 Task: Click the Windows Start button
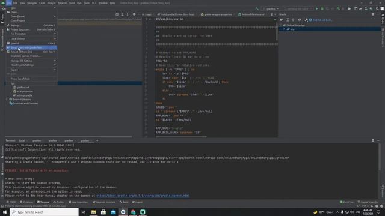5,212
